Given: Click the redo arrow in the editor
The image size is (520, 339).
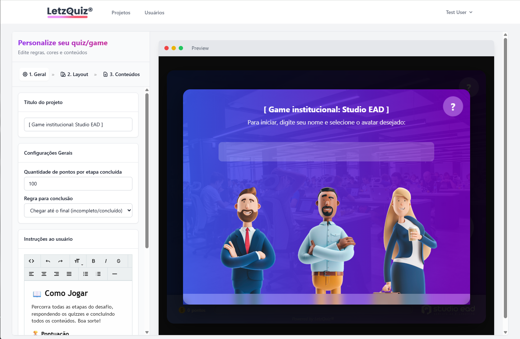Looking at the screenshot, I should click(x=61, y=261).
